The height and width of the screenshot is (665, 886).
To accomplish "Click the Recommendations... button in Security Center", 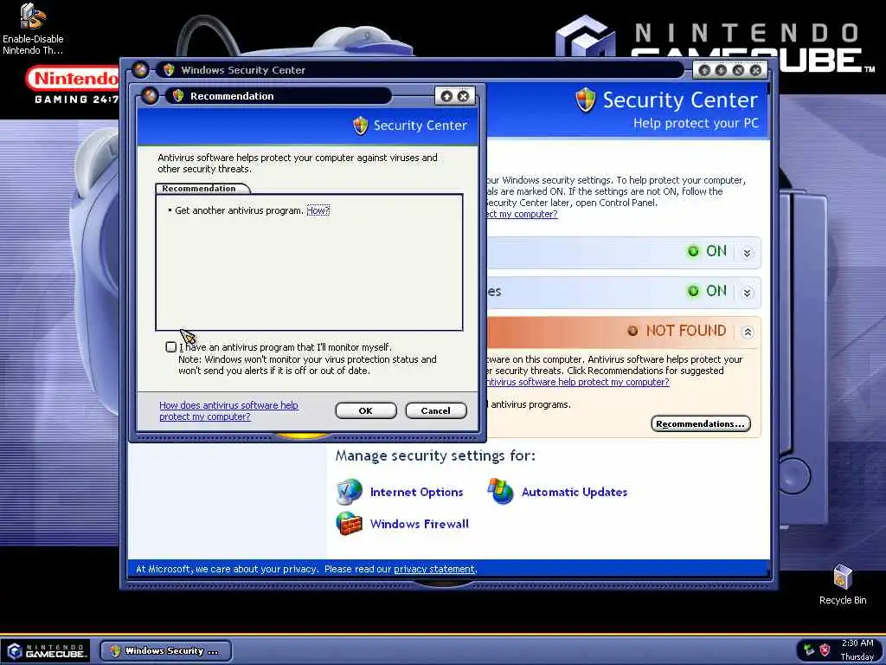I will [x=701, y=423].
